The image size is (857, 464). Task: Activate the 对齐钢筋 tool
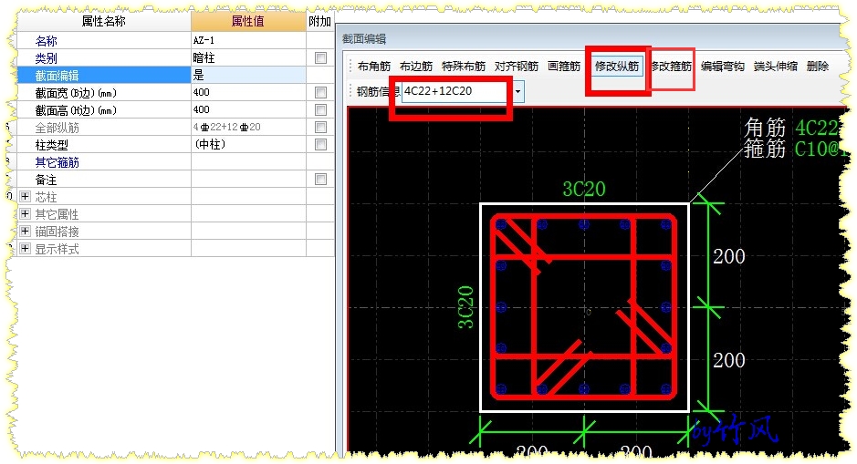point(517,66)
